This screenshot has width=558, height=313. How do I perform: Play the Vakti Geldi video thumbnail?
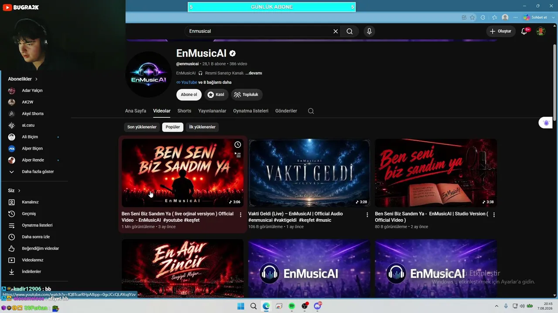309,173
